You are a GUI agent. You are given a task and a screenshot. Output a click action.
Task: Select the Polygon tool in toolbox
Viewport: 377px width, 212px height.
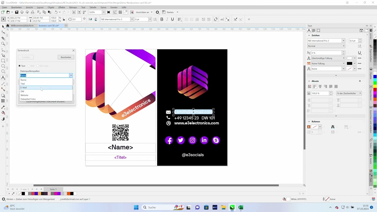(x=3, y=72)
